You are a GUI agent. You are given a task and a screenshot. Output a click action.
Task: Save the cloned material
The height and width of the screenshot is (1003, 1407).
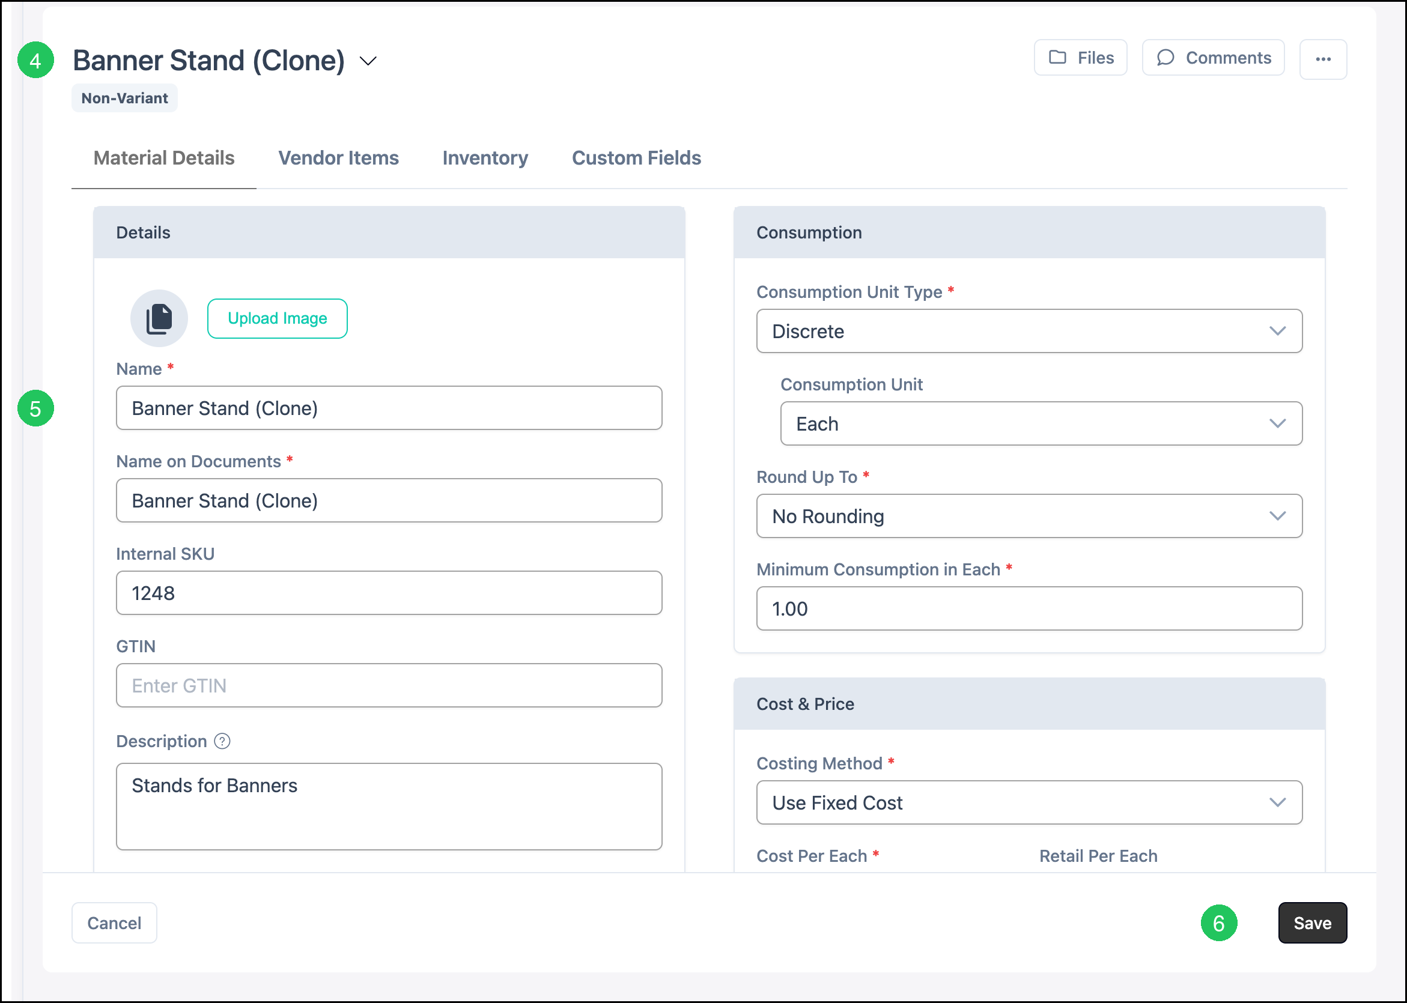(1313, 923)
